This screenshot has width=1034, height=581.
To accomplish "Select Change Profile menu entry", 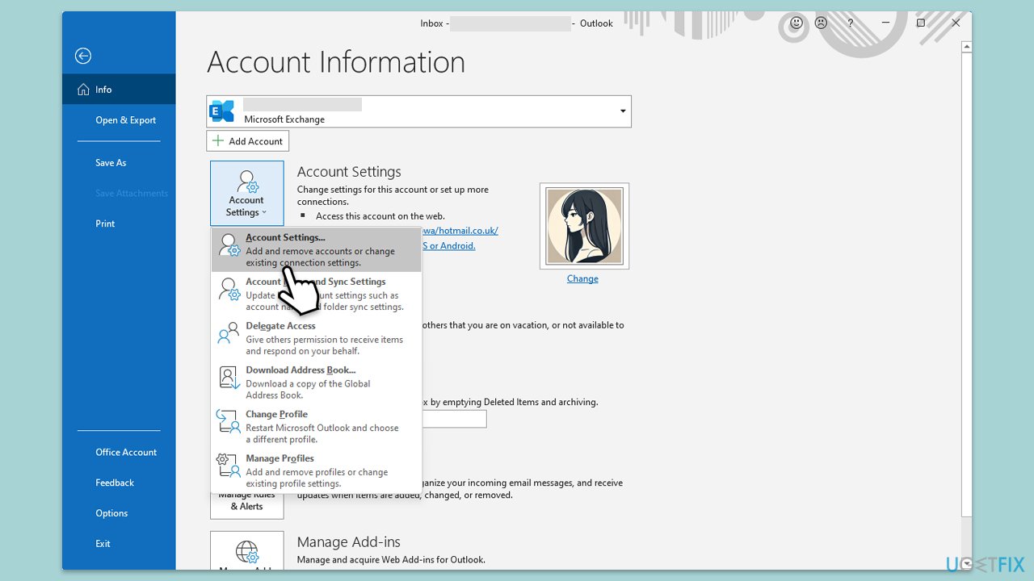I will [x=316, y=427].
